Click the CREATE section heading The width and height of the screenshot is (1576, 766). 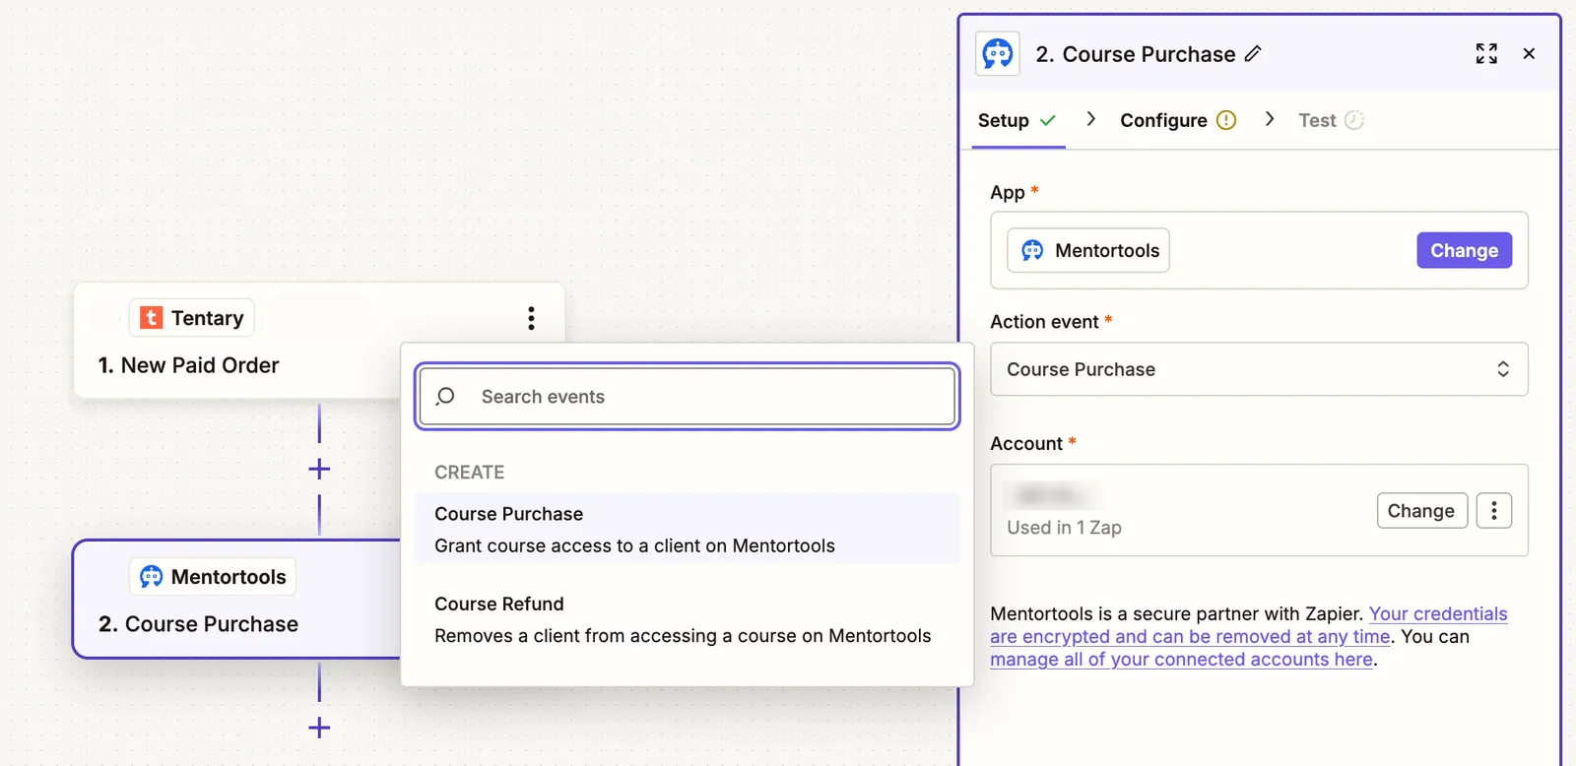[x=469, y=473]
